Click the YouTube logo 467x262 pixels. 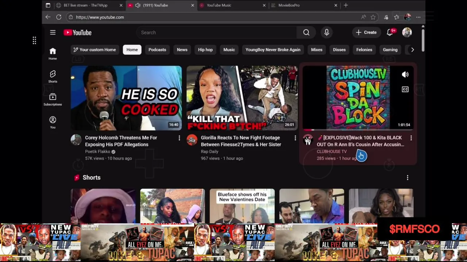coord(77,33)
